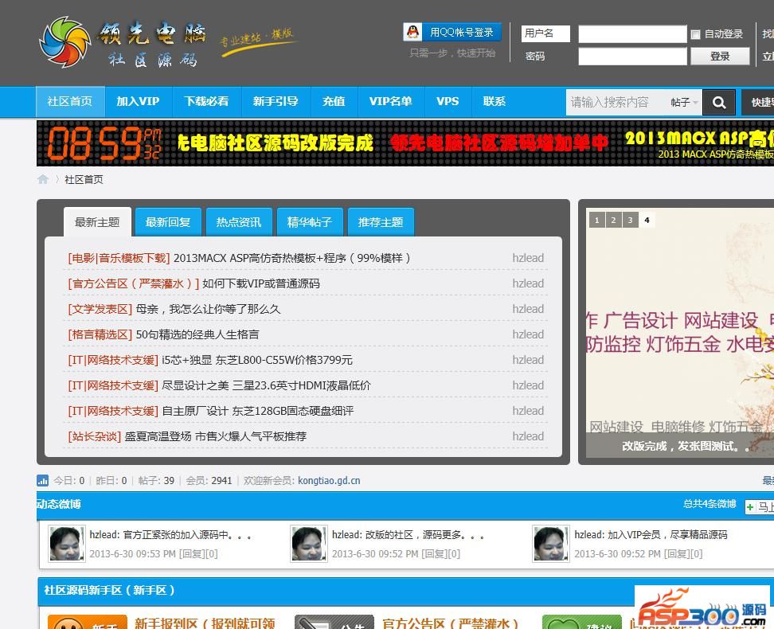774x629 pixels.
Task: Open the 帖子 search type dropdown
Action: [684, 102]
